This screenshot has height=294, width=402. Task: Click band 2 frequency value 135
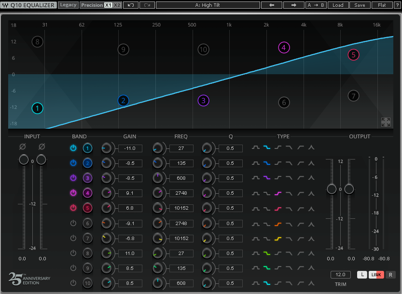(181, 163)
